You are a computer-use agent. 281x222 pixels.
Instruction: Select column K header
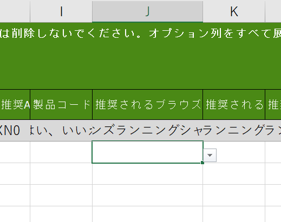234,11
